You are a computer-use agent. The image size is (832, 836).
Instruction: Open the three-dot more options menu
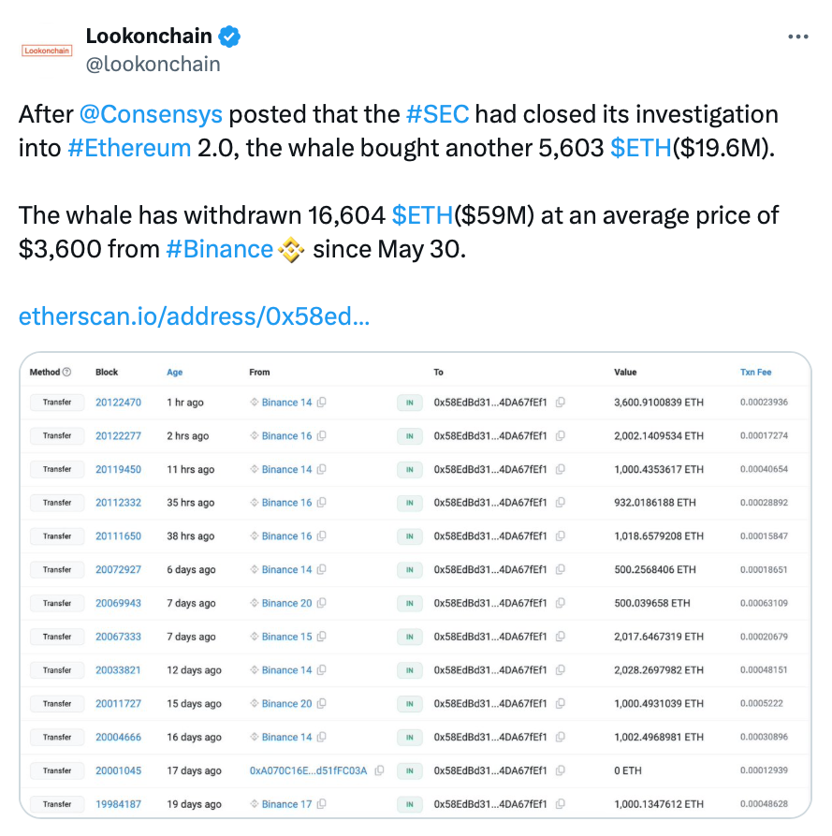click(798, 37)
